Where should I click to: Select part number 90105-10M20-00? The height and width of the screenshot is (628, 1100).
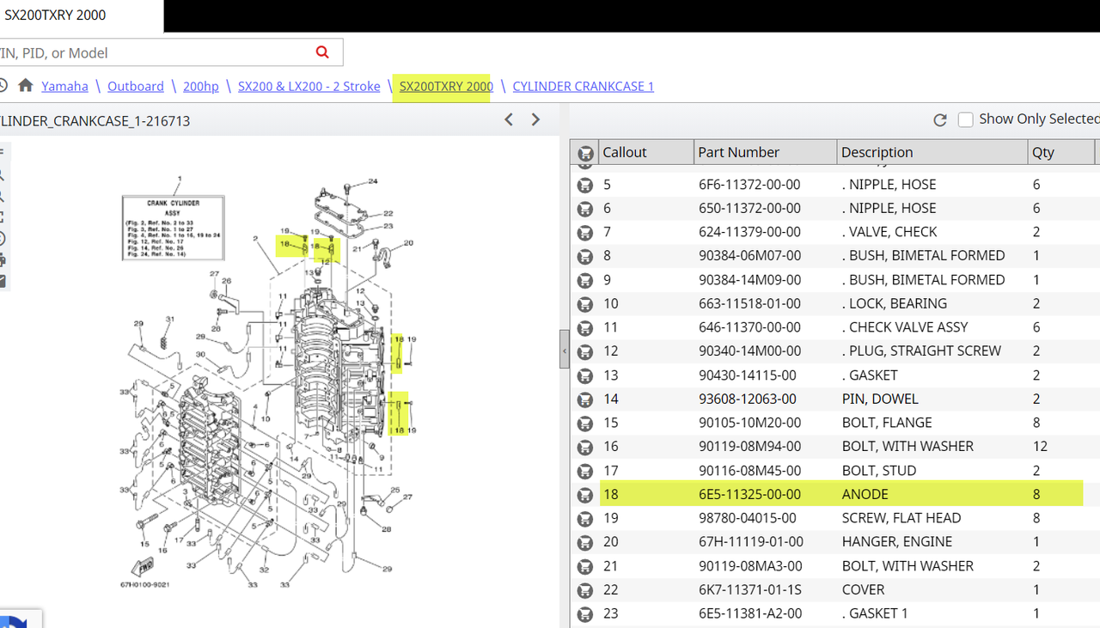point(749,423)
